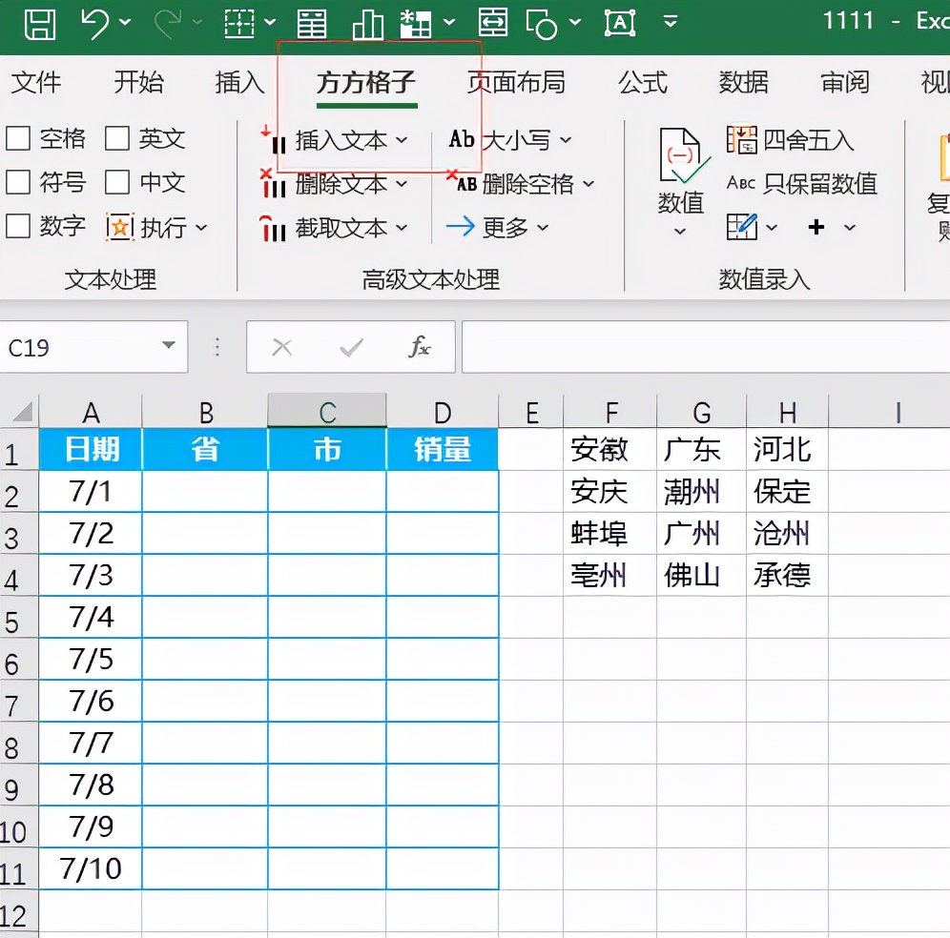Open the 大小写 dropdown arrow
The image size is (950, 938).
[566, 140]
